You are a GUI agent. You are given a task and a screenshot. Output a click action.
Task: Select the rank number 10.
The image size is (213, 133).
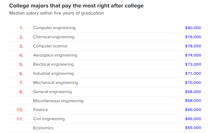(20, 110)
